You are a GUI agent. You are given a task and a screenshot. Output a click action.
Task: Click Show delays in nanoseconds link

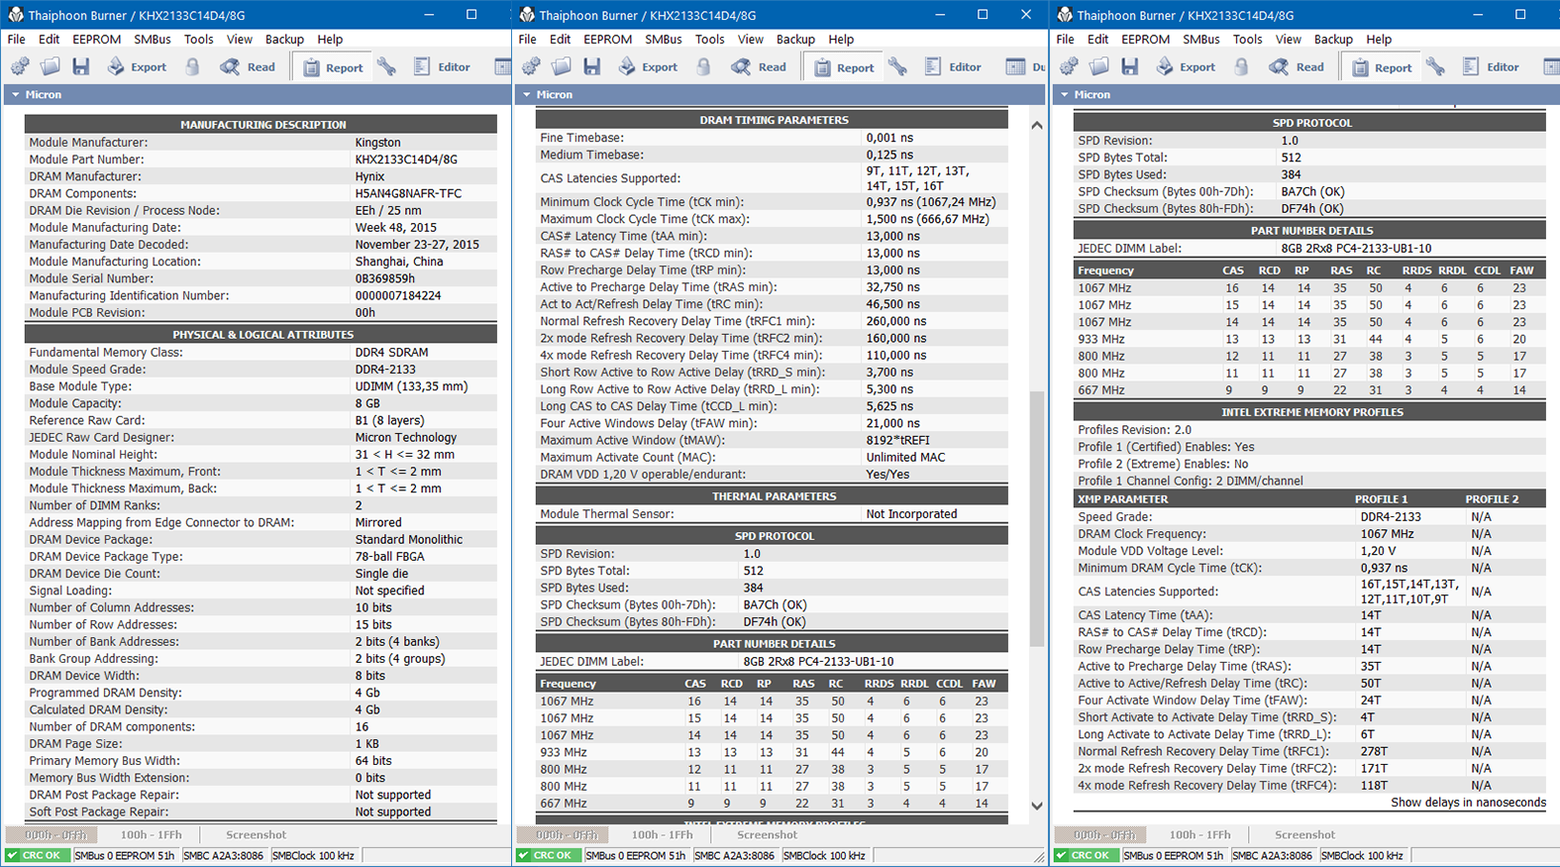coord(1468,803)
